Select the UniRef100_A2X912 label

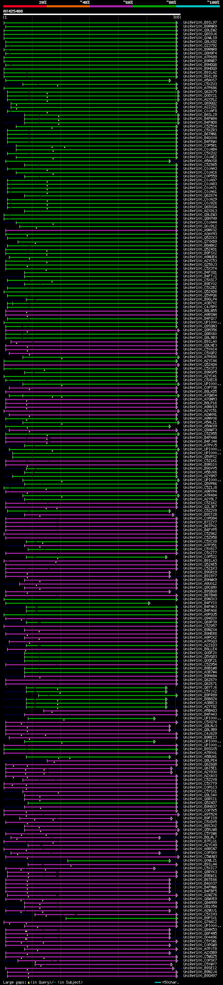pyautogui.click(x=200, y=100)
